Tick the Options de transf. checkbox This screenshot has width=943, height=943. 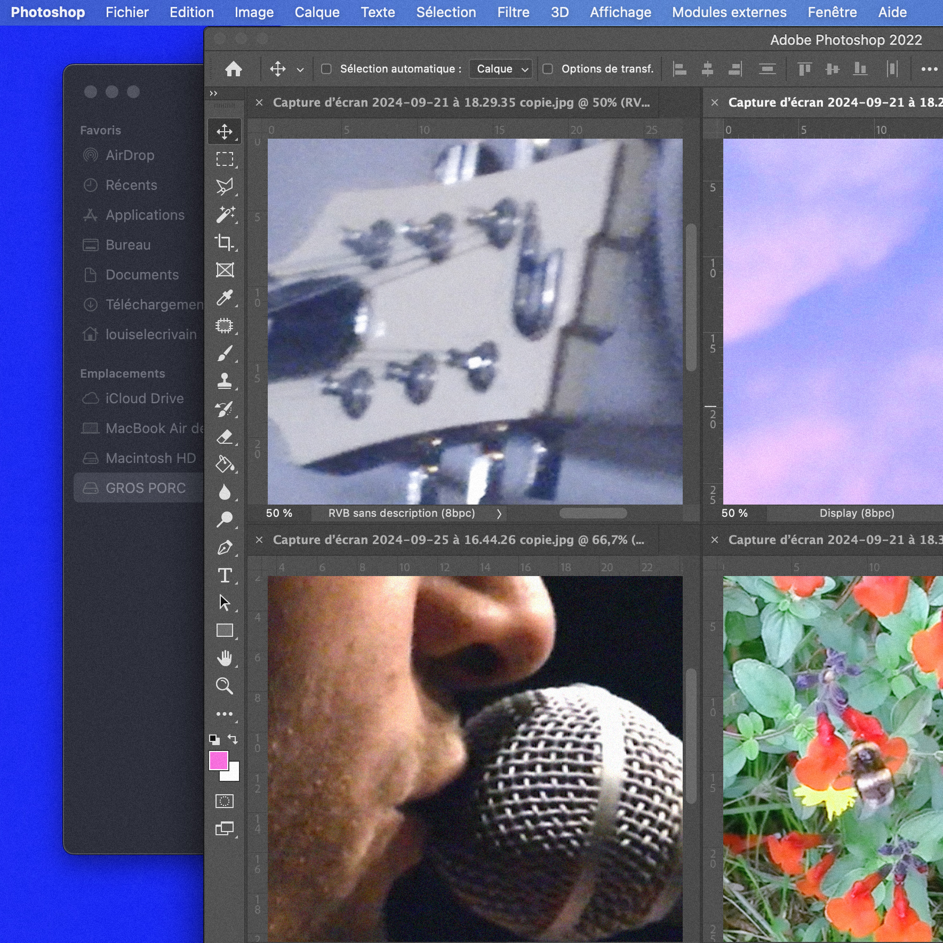click(548, 69)
